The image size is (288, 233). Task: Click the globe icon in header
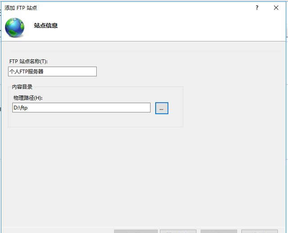click(15, 27)
